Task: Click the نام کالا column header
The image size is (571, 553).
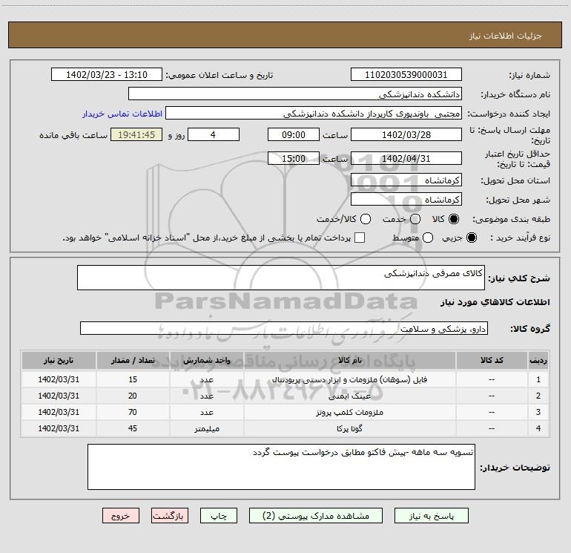Action: point(349,361)
